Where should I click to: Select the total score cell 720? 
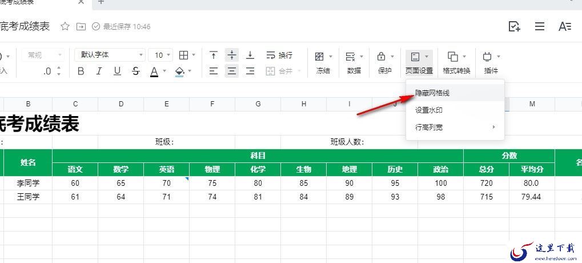[486, 183]
